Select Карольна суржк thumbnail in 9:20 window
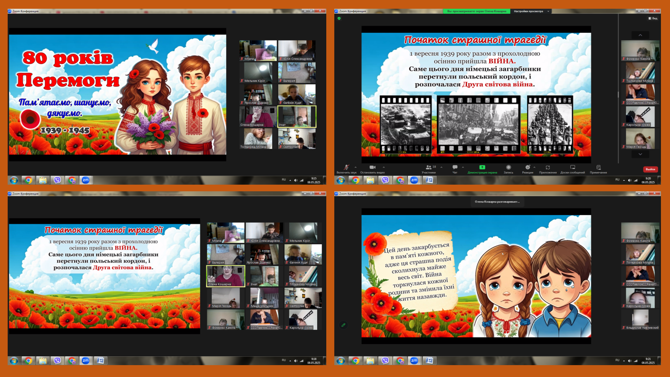Screen dimensions: 670x377 640,117
